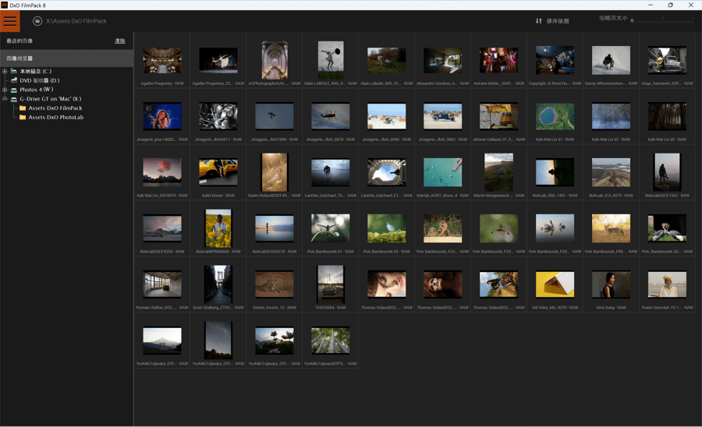Open the Vera Sung - RAW thumbnail
The width and height of the screenshot is (702, 427).
coord(611,284)
